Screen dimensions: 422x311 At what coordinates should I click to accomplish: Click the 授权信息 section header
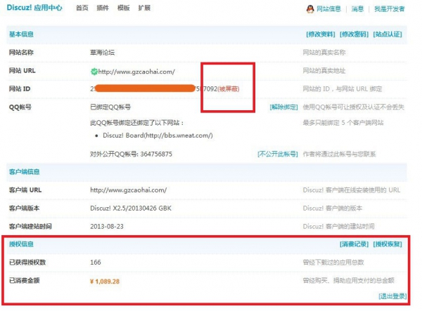(21, 244)
